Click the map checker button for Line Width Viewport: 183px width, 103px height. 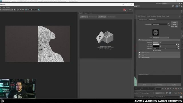click(x=178, y=48)
